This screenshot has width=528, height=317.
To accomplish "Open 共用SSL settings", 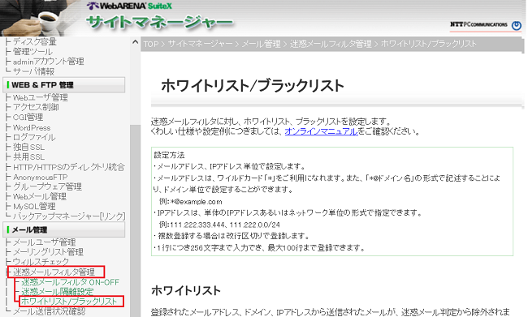I will pyautogui.click(x=28, y=156).
